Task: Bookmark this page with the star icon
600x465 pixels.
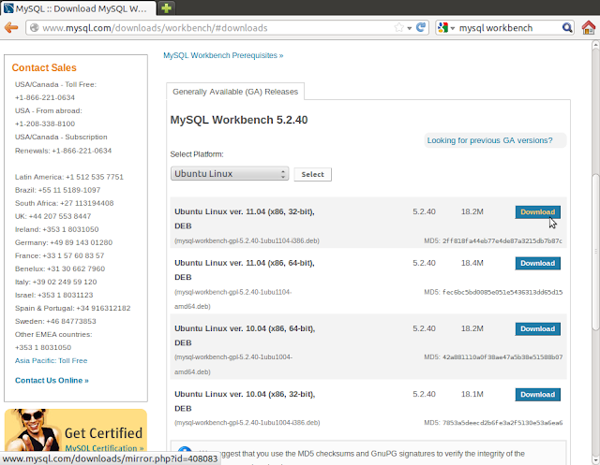Action: (398, 27)
